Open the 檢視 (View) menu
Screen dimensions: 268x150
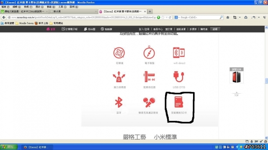(x=28, y=7)
